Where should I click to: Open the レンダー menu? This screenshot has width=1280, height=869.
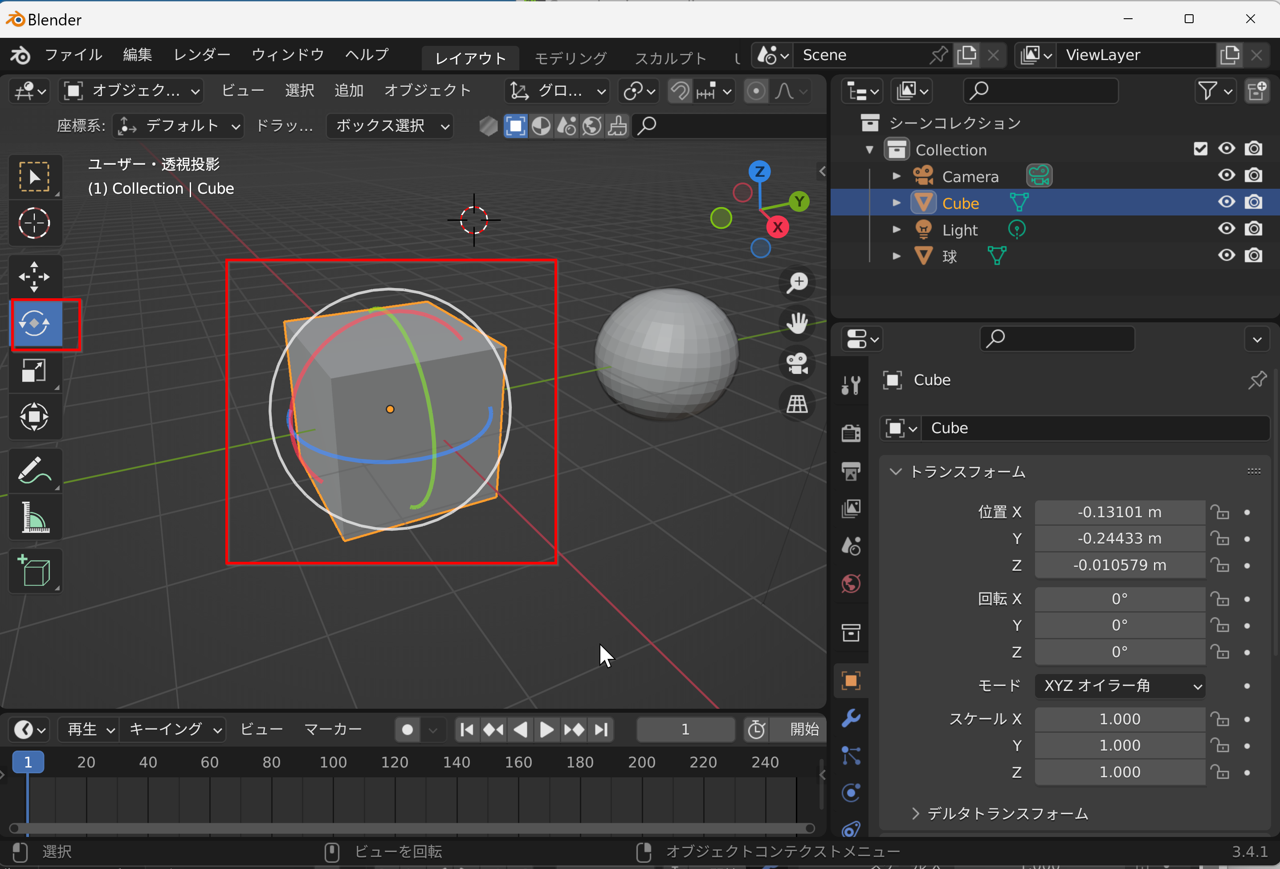click(x=202, y=54)
